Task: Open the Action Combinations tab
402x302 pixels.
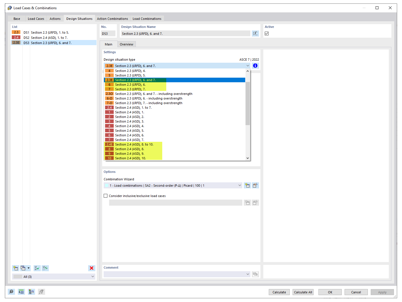Action: coord(113,19)
